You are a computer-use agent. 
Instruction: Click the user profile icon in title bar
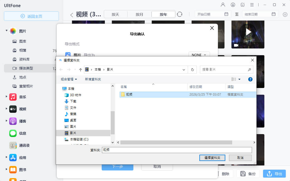coord(223,4)
